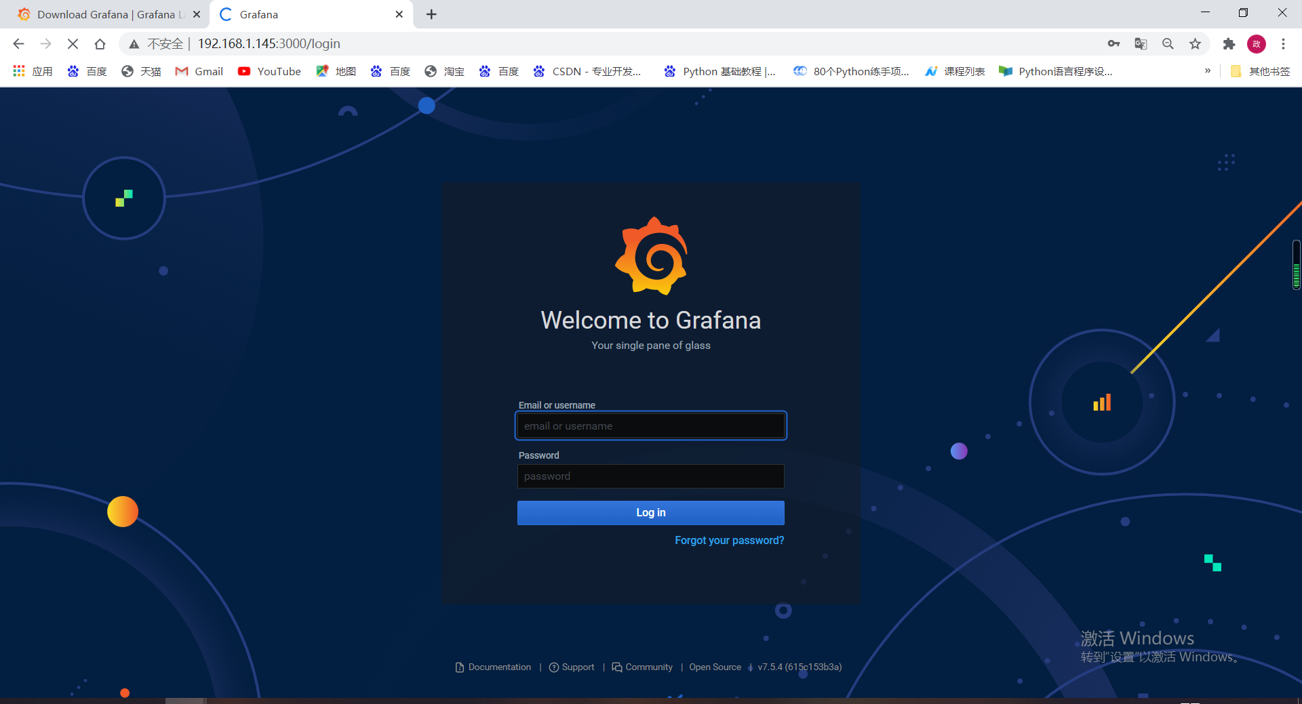Click the Gmail envelope icon
Viewport: 1302px width, 704px height.
coord(181,71)
